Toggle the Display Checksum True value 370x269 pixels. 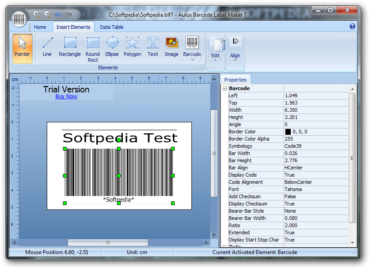coord(316,204)
